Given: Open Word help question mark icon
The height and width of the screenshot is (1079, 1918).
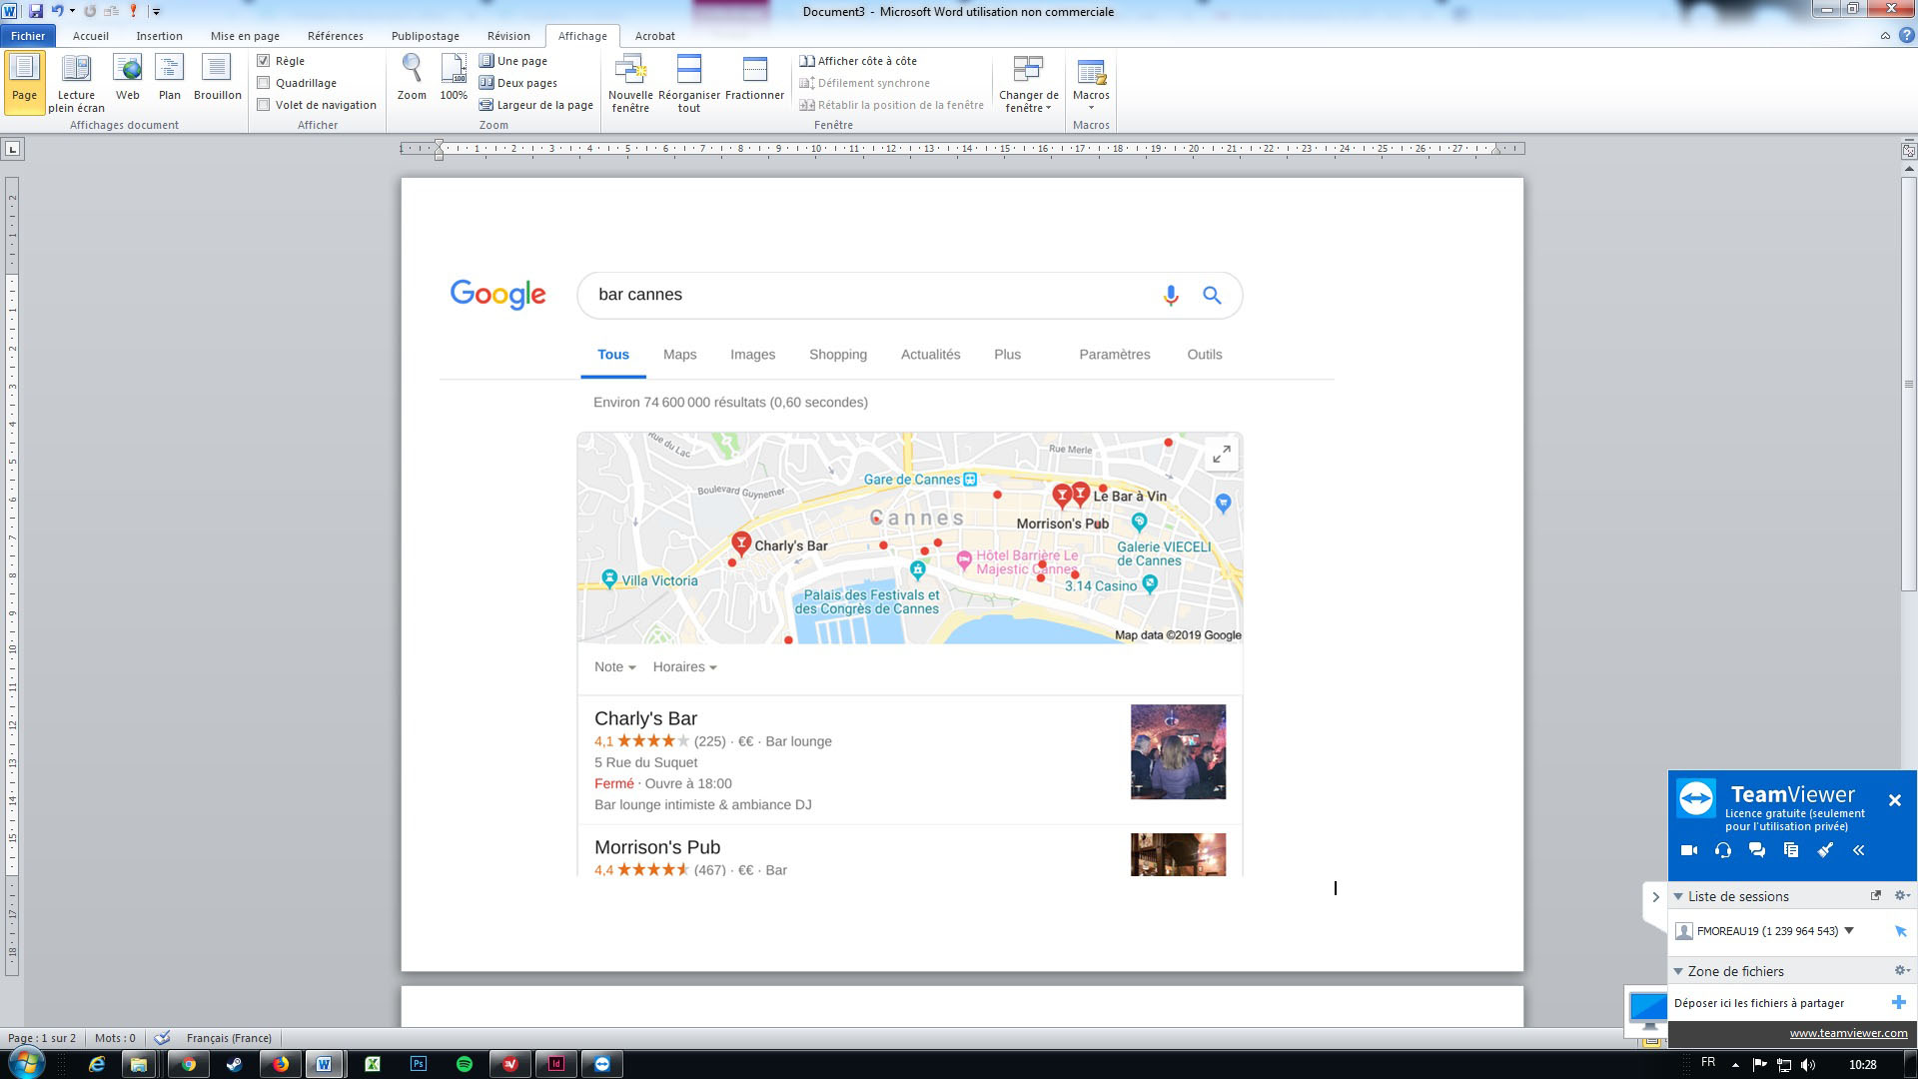Looking at the screenshot, I should coord(1906,36).
